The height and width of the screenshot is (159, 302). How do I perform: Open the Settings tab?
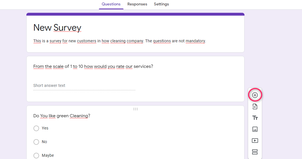(161, 4)
